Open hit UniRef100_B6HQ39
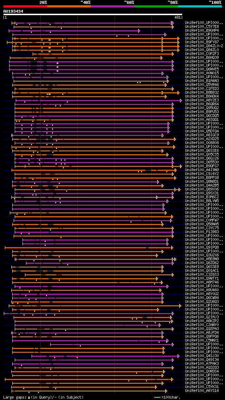This screenshot has width=225, height=400. pyautogui.click(x=202, y=58)
